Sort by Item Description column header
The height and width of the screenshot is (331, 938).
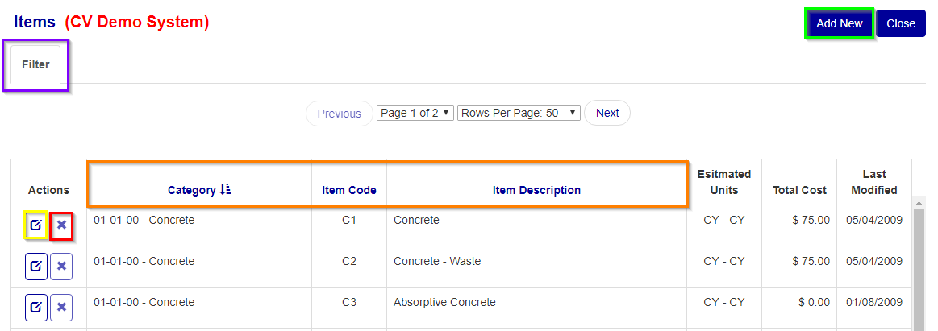point(536,191)
